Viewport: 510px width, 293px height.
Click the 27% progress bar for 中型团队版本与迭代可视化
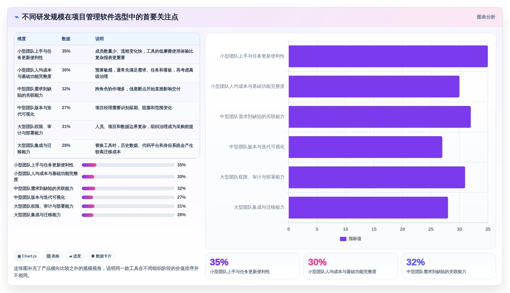(x=128, y=197)
